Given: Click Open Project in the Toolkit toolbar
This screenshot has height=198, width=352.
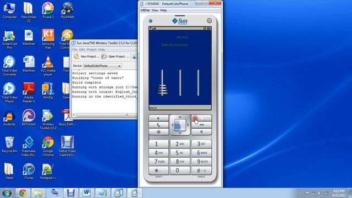Looking at the screenshot, I should 116,57.
